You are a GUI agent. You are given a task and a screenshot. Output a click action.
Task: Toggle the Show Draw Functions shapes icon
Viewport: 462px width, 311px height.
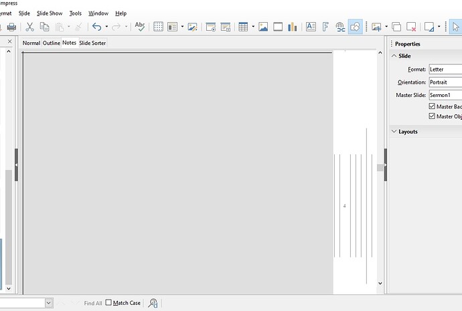coord(355,27)
